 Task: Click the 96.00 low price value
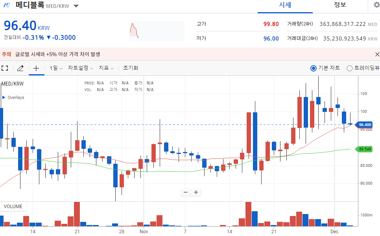[x=271, y=39]
